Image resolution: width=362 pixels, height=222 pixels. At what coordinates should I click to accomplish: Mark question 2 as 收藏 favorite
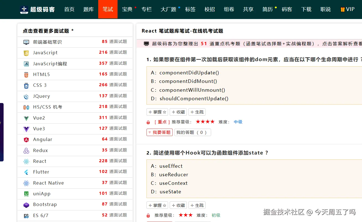point(178,205)
